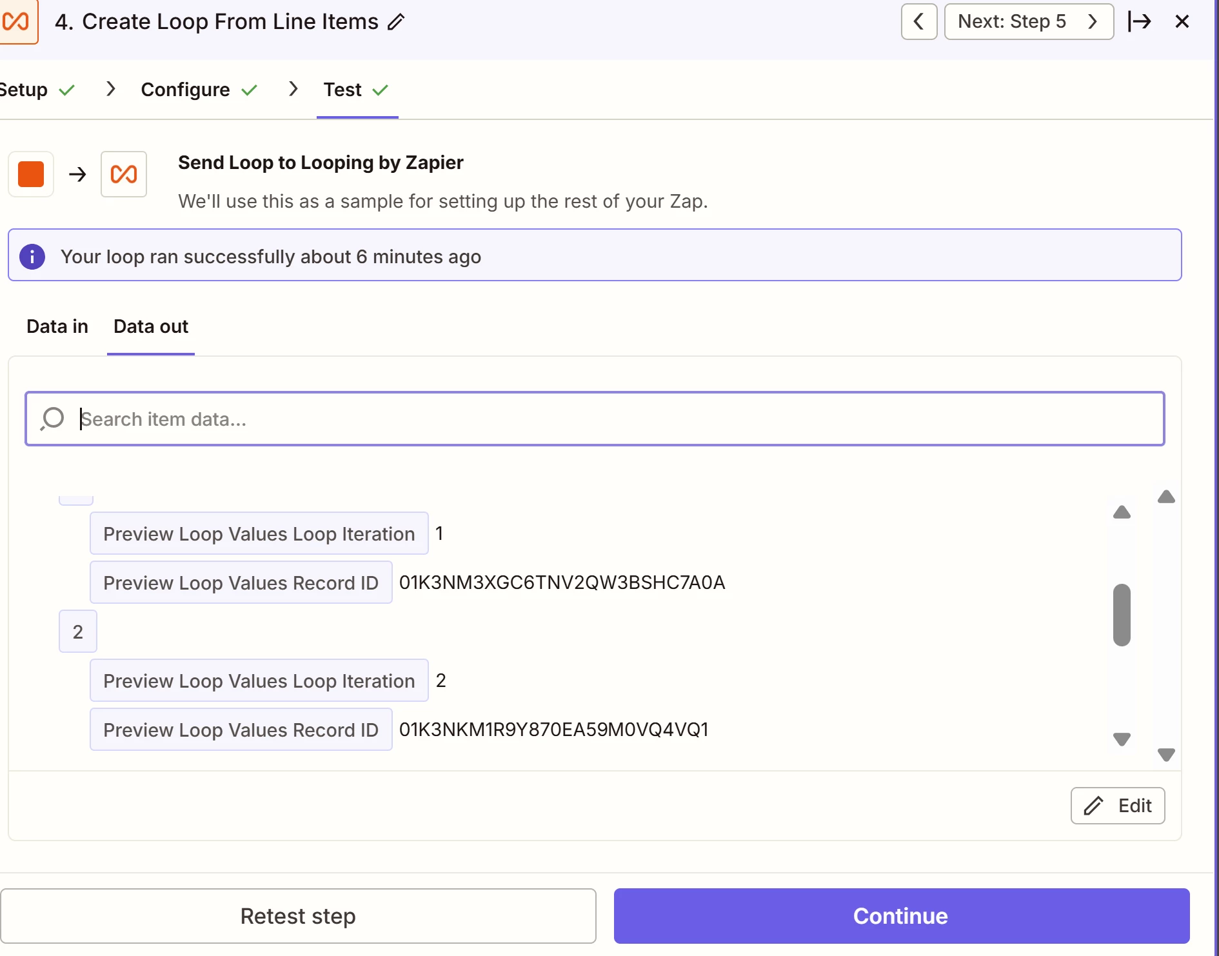Click chevron between Configure and Test
This screenshot has width=1219, height=956.
point(293,88)
